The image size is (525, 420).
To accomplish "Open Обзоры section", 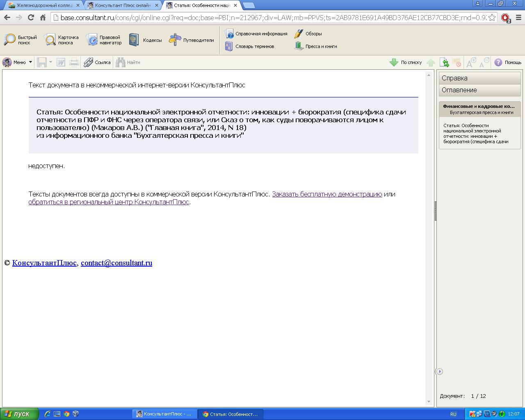I will [308, 34].
